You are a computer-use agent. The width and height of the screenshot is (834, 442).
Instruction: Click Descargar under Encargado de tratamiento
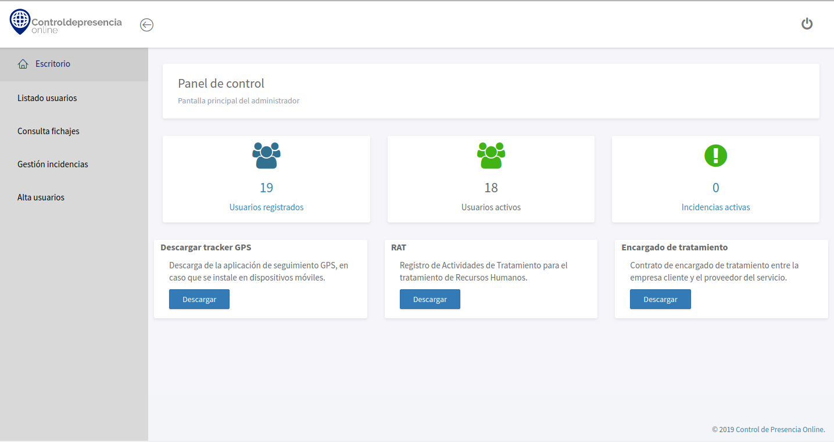click(660, 299)
